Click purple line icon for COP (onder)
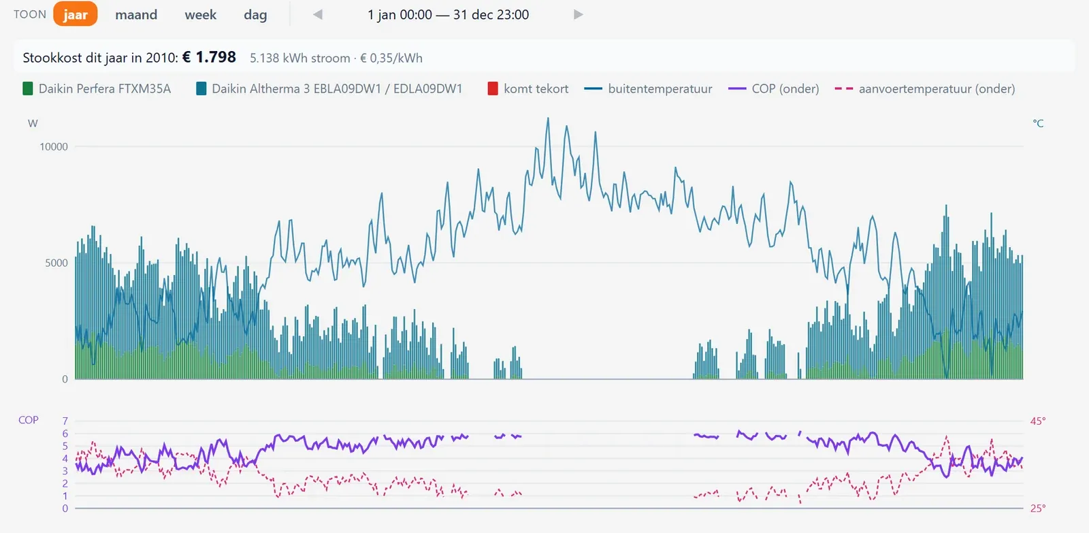The width and height of the screenshot is (1089, 533). pos(737,88)
